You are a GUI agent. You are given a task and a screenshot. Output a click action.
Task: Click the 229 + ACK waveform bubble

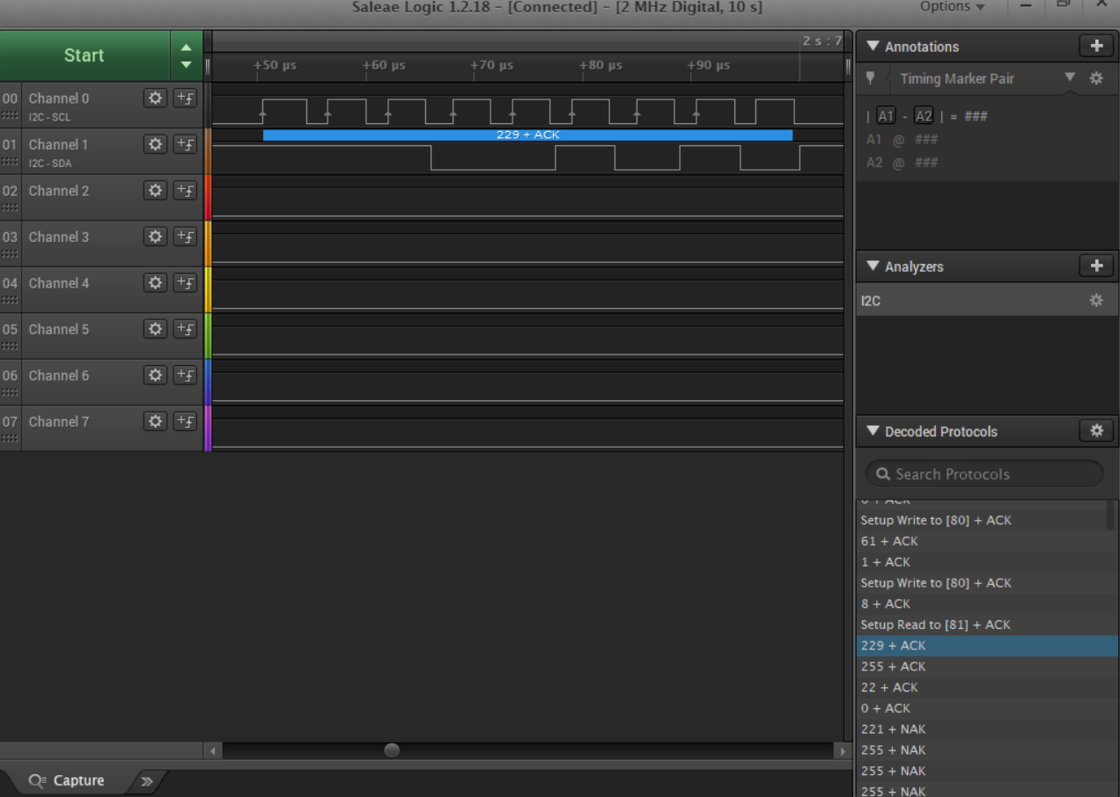tap(527, 135)
